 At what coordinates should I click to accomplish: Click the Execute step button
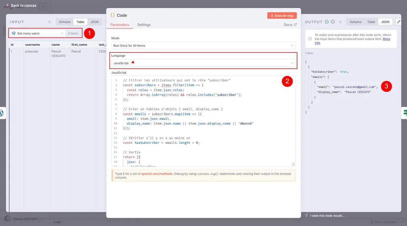pos(282,16)
